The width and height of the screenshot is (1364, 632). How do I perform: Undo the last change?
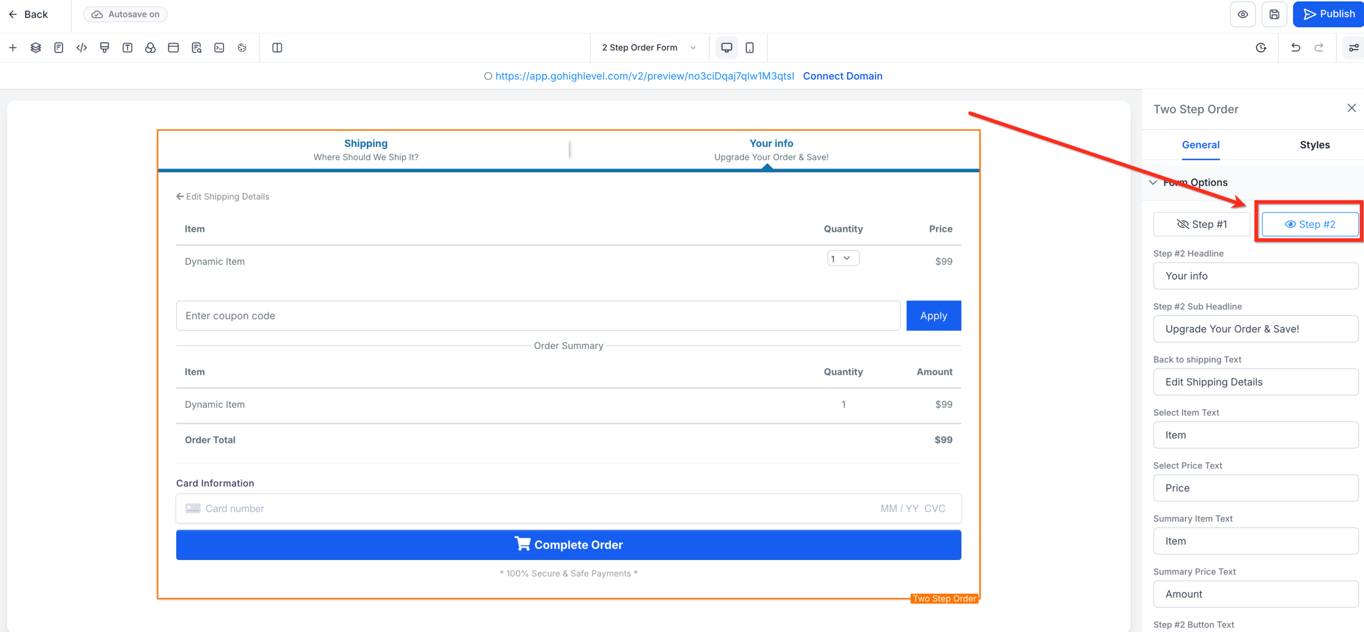click(1295, 47)
